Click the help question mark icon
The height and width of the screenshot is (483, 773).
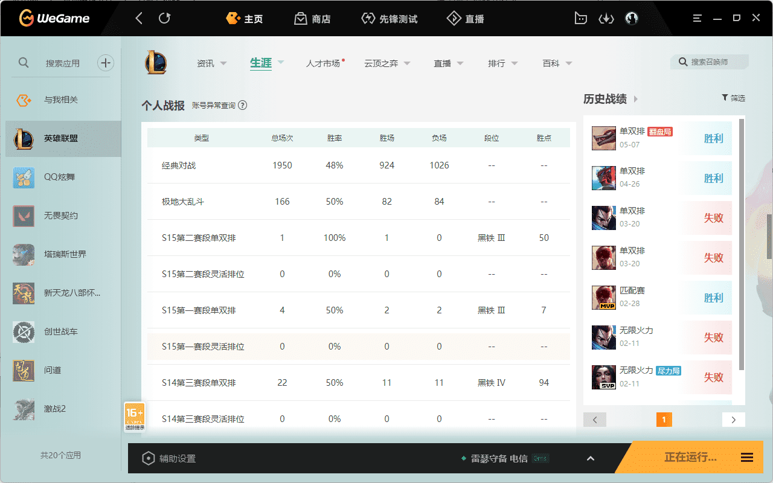point(243,105)
